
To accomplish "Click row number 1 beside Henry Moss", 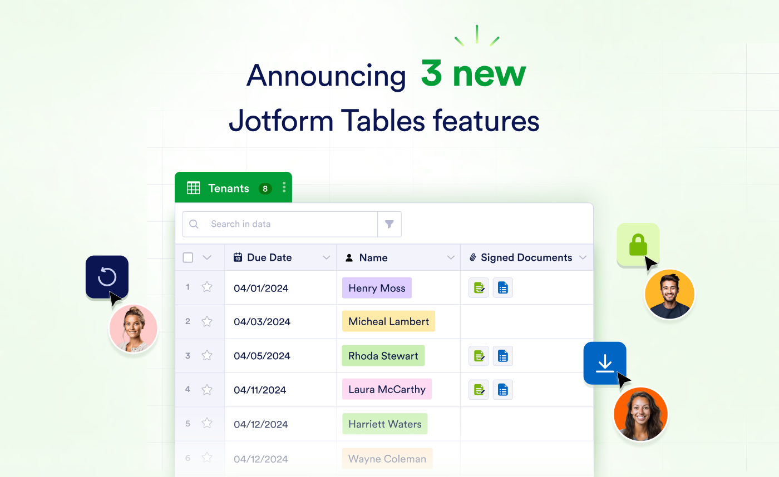I will (x=188, y=287).
